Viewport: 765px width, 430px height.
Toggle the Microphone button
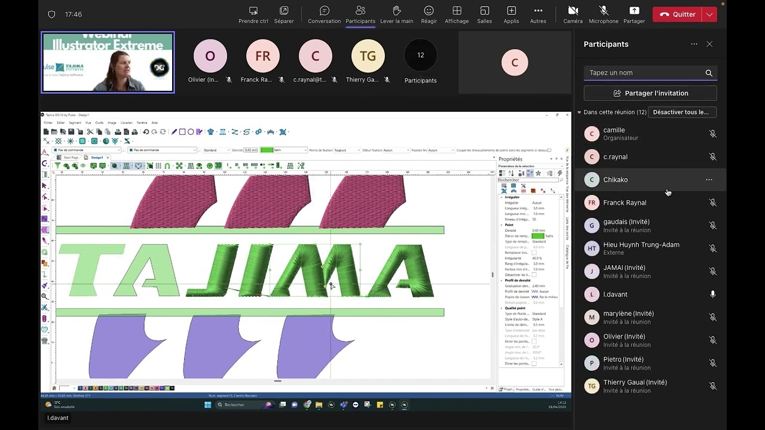pos(603,14)
